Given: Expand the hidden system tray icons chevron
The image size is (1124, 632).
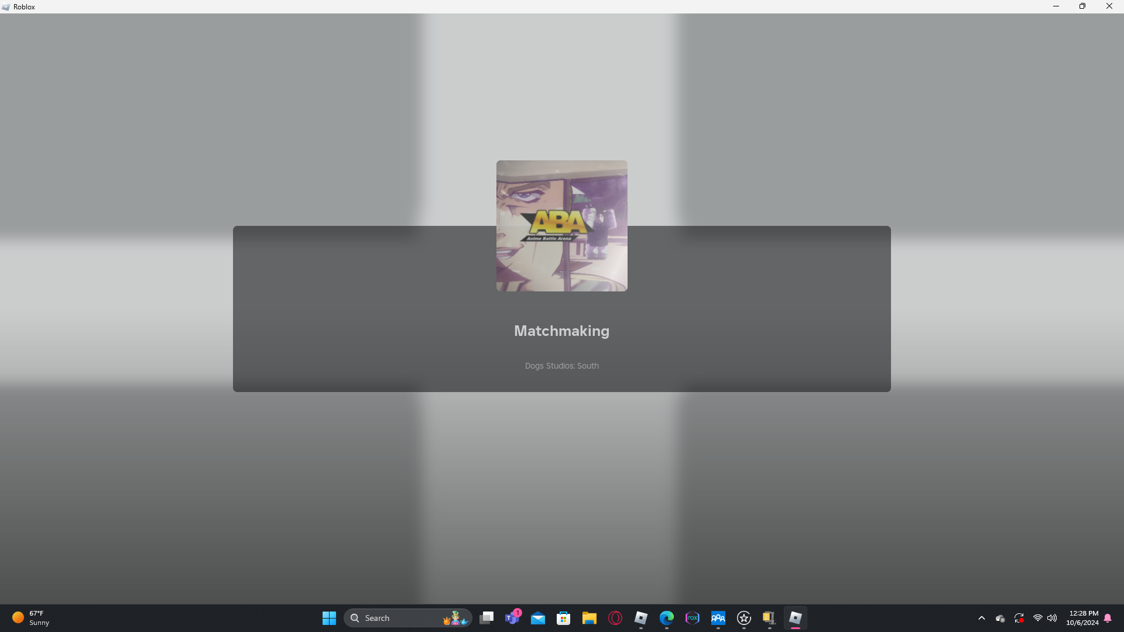Looking at the screenshot, I should point(982,618).
